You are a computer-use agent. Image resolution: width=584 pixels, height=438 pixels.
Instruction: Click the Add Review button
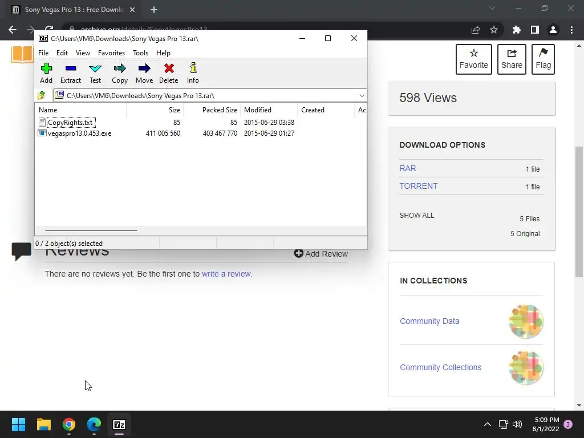321,254
